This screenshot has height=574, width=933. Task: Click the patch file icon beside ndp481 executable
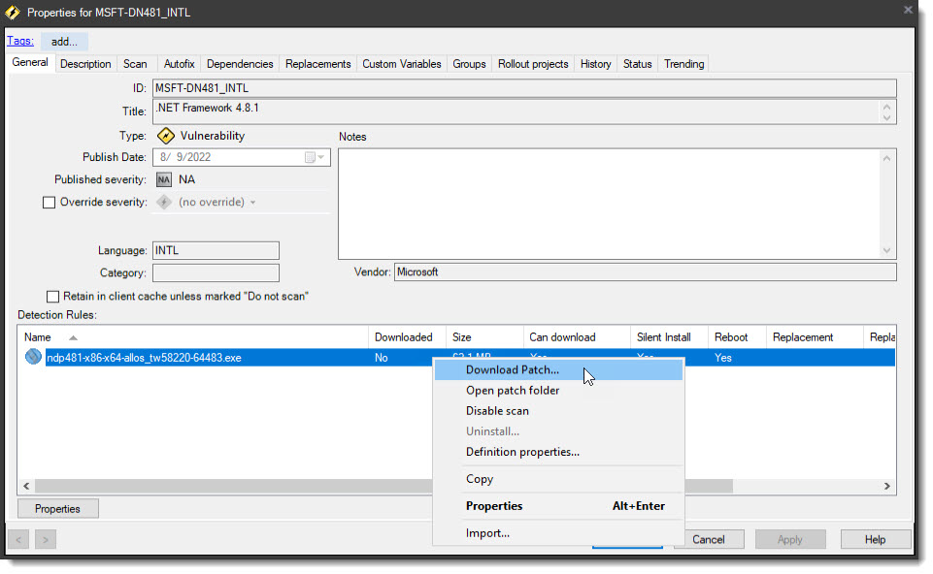(33, 357)
